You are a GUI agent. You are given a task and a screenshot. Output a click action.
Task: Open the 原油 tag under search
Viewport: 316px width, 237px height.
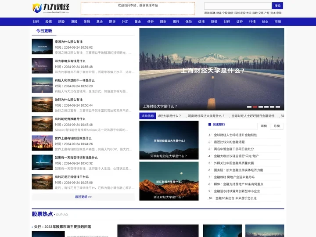[207, 13]
